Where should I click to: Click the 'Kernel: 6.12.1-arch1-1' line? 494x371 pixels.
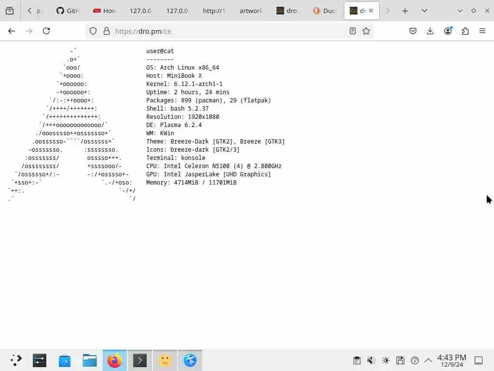coord(184,84)
